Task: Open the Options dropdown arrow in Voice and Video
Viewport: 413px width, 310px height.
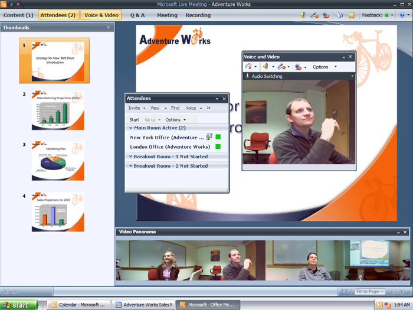Action: [336, 66]
